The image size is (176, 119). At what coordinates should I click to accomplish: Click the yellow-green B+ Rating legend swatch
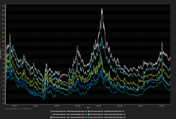pos(51,117)
